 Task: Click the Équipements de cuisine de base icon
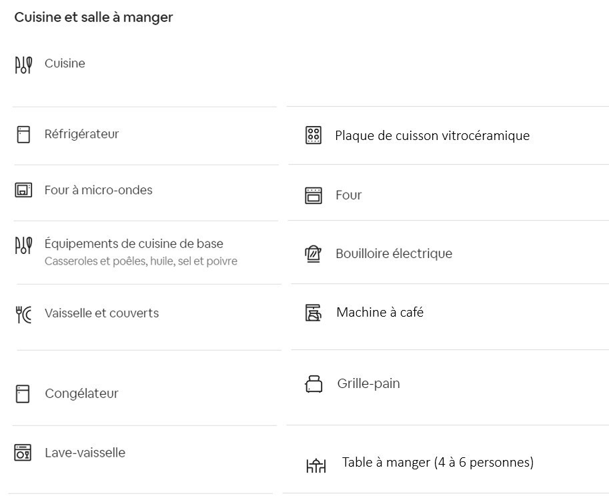point(23,245)
